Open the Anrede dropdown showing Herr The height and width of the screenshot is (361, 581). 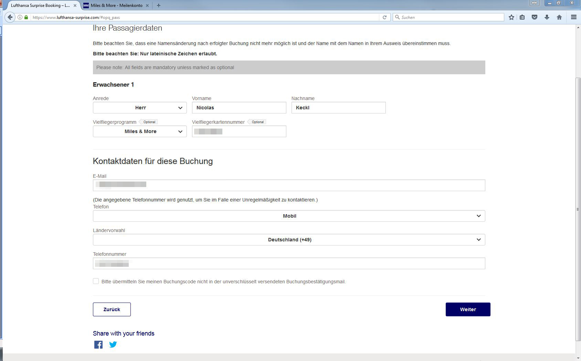pos(140,108)
